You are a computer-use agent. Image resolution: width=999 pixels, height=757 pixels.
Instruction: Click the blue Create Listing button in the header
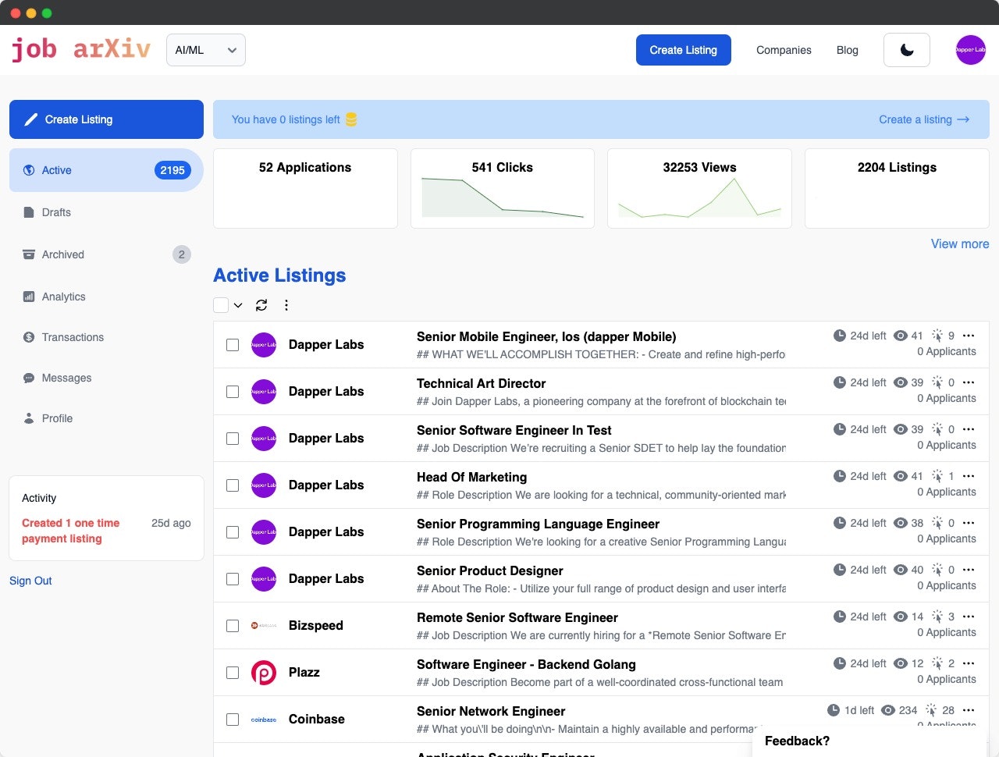click(684, 50)
